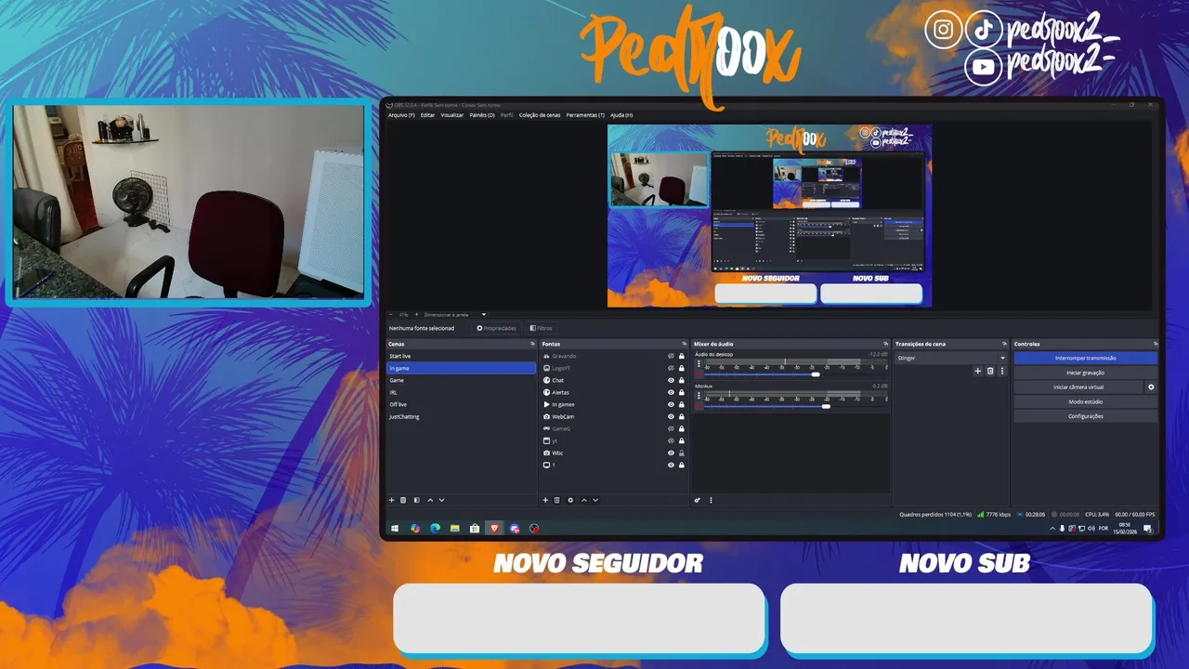Open Windows Start menu
Viewport: 1189px width, 669px height.
(395, 529)
